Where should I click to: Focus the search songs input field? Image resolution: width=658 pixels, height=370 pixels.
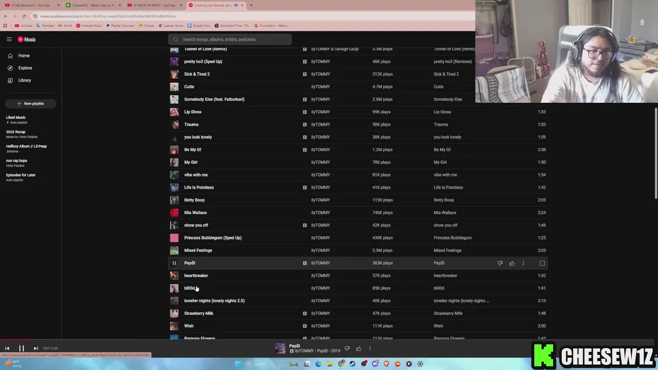pyautogui.click(x=230, y=40)
